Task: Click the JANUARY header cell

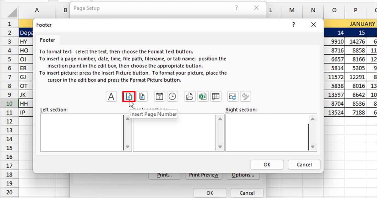Action: click(x=350, y=24)
